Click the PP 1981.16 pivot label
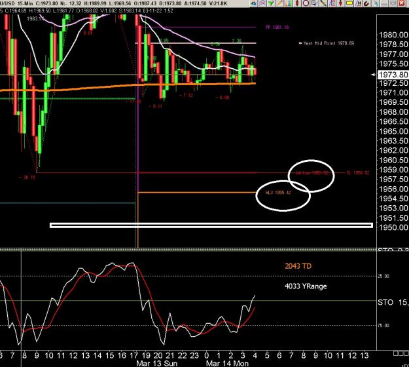 277,27
